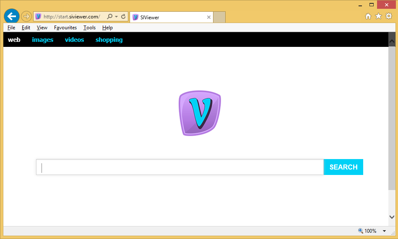Select the web search category
This screenshot has width=398, height=239.
(x=14, y=40)
